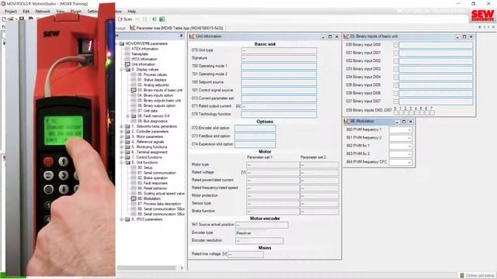Click the dark green toolbar icon
This screenshot has height=279, width=497.
(x=162, y=19)
